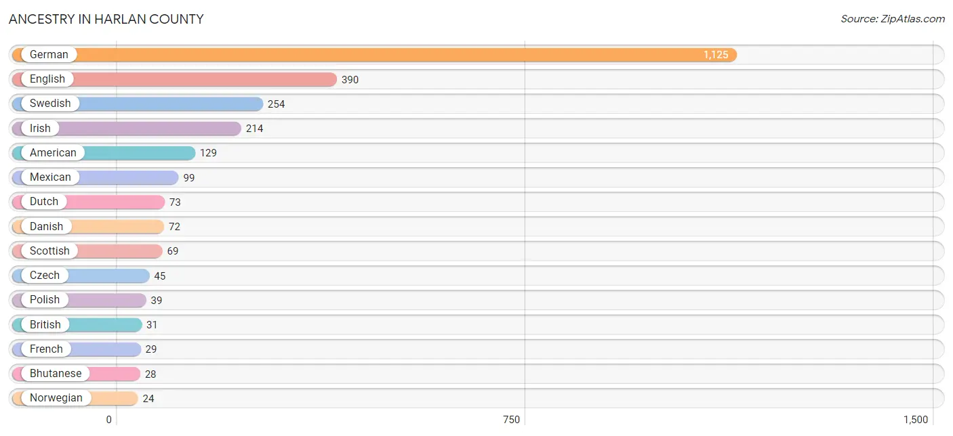
Task: Click the 69 value beside Scottish
Action: (173, 251)
